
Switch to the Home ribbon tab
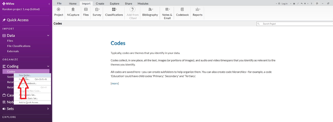point(73,4)
